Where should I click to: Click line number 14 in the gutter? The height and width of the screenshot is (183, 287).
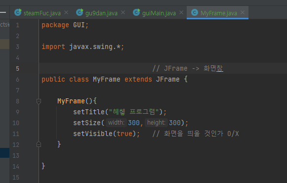pyautogui.click(x=16, y=166)
